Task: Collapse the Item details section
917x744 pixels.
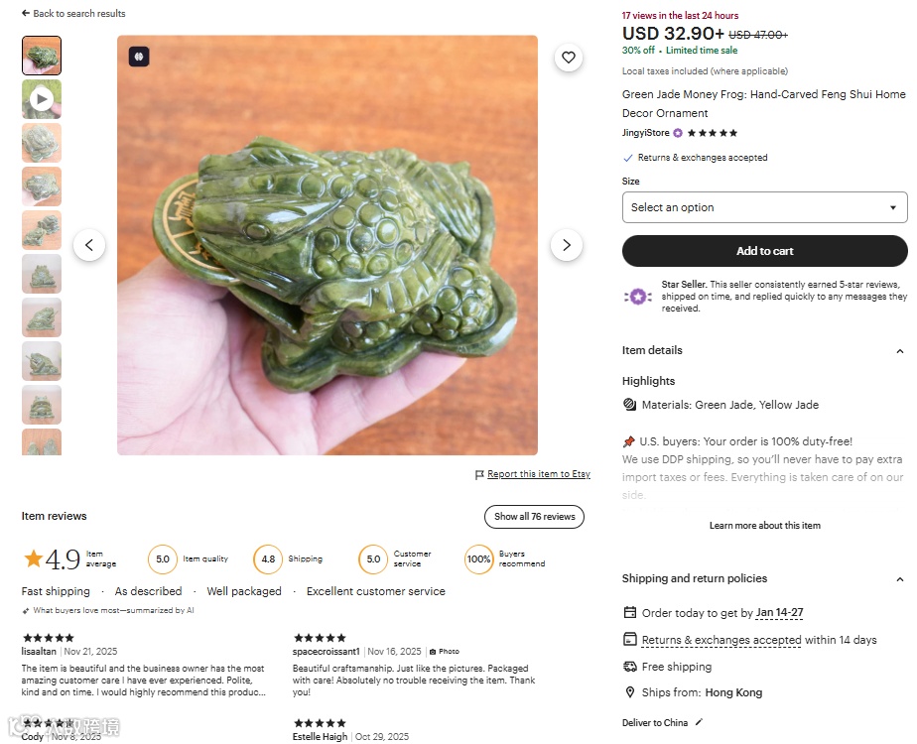Action: coord(899,351)
